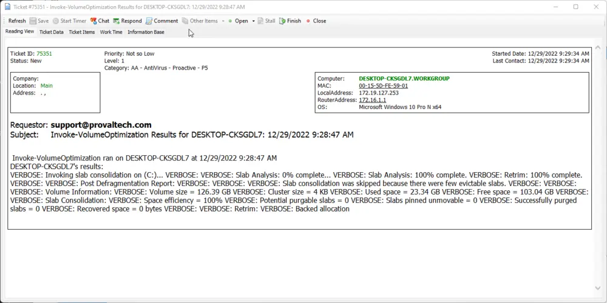This screenshot has width=607, height=303.
Task: Click the Other Items icon
Action: coord(185,21)
